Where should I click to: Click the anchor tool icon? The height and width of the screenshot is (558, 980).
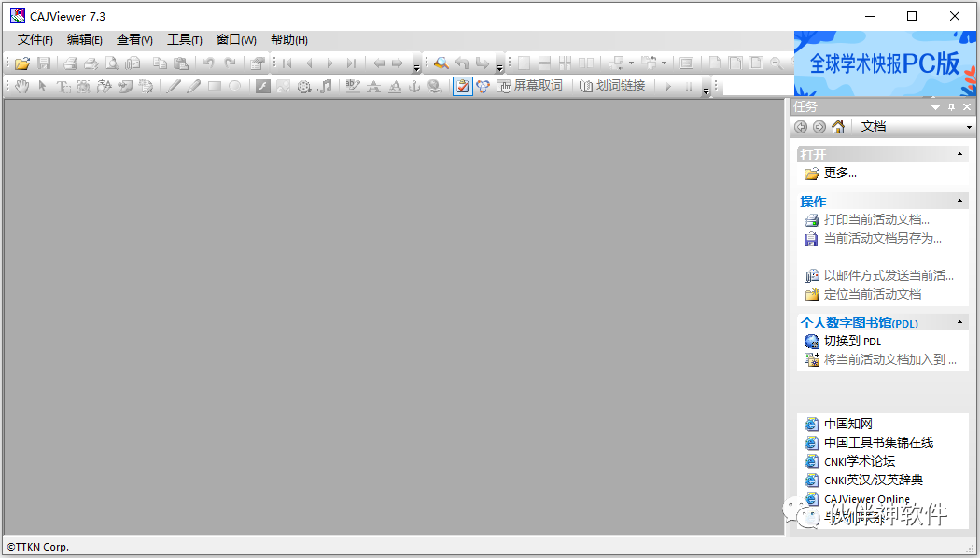click(x=414, y=86)
